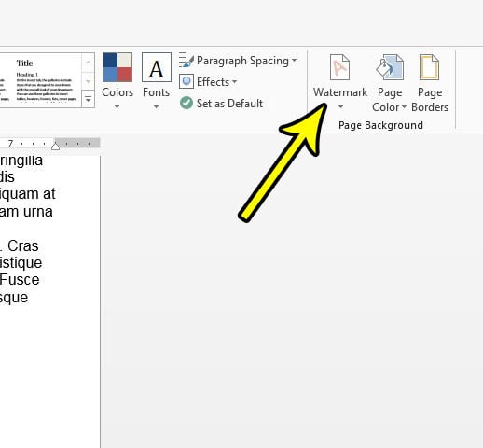Screen dimensions: 483x448
Task: Click the Set as Default label
Action: [229, 104]
